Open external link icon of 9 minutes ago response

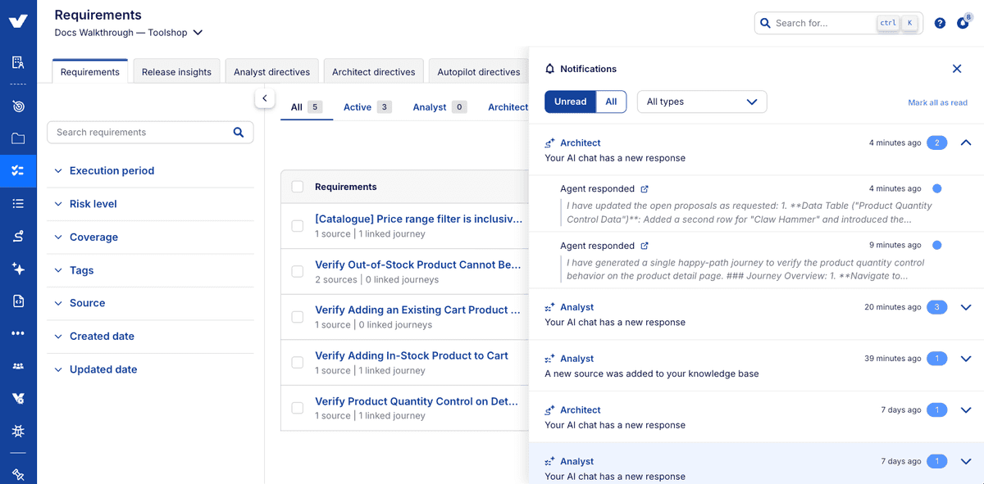(645, 246)
